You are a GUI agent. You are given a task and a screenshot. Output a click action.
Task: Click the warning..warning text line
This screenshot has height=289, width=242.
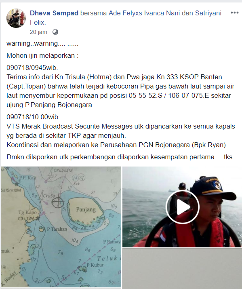(x=42, y=44)
